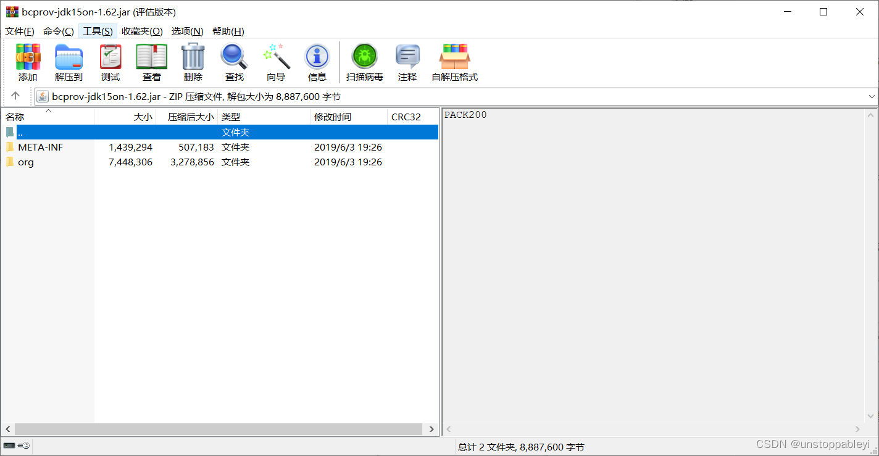Select the '..' parent folder row

point(220,132)
